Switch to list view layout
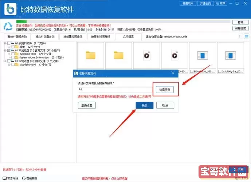Screen dimensions: 251x182 point(240,36)
